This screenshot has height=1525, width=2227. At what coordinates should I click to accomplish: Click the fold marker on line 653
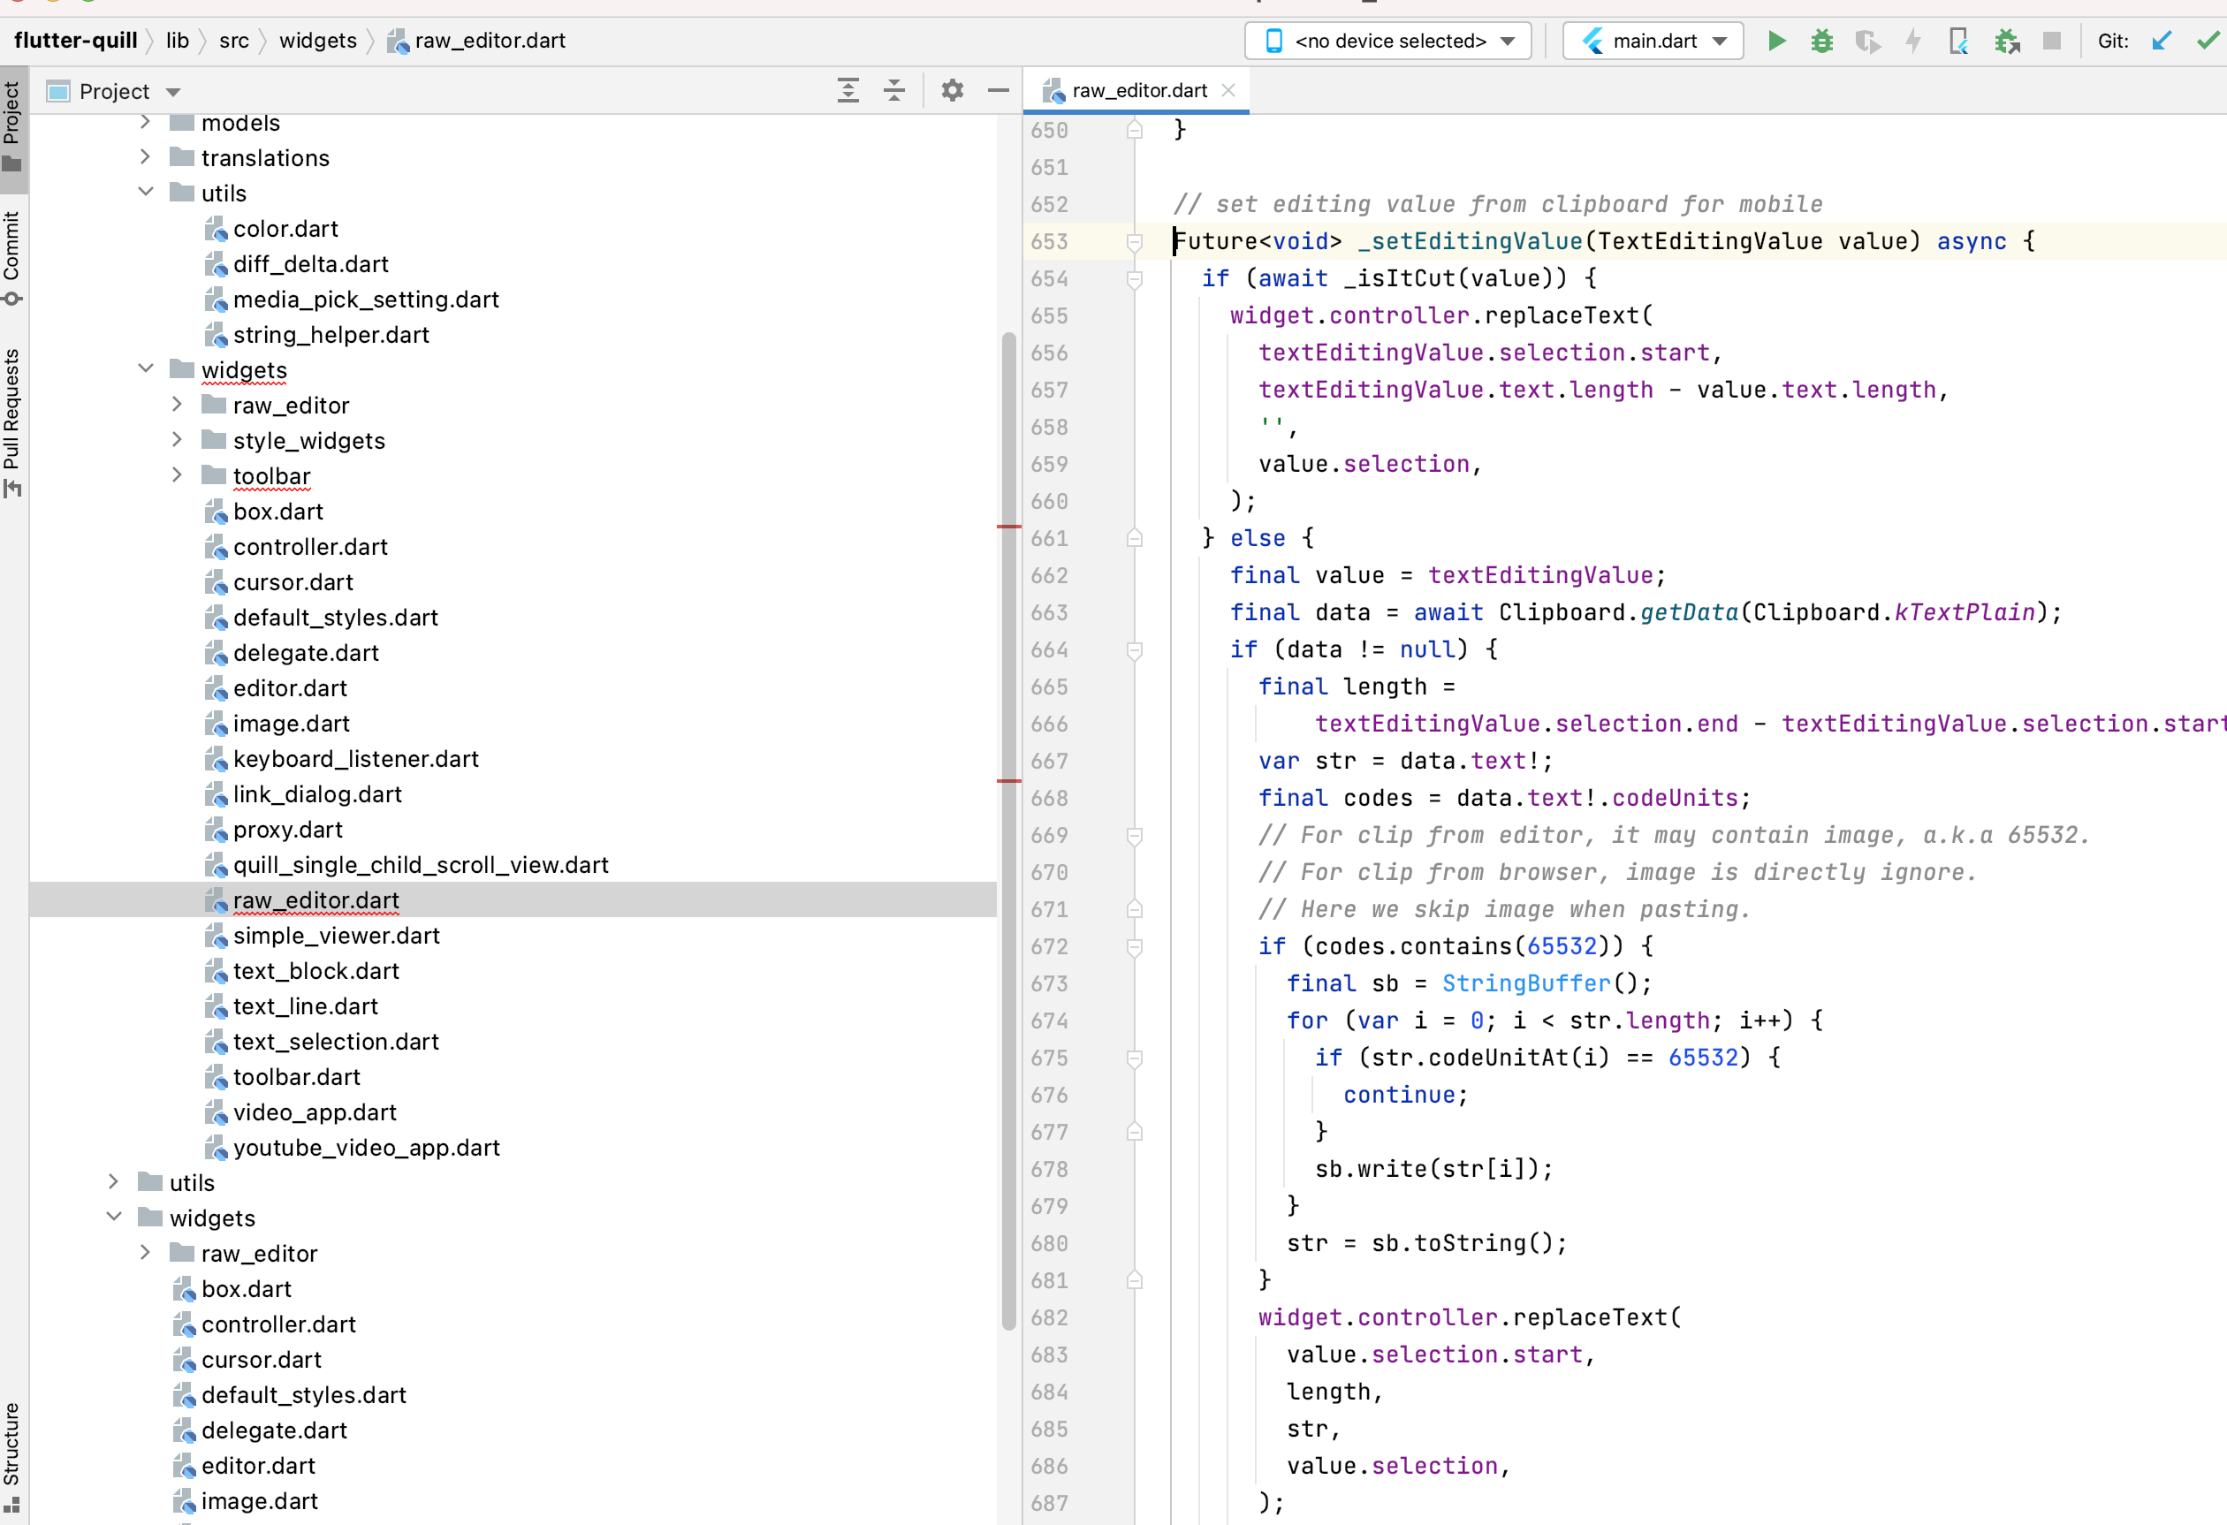(1135, 241)
